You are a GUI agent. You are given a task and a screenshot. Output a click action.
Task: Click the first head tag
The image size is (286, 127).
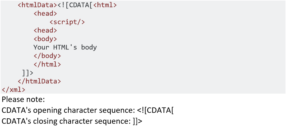click(x=46, y=14)
